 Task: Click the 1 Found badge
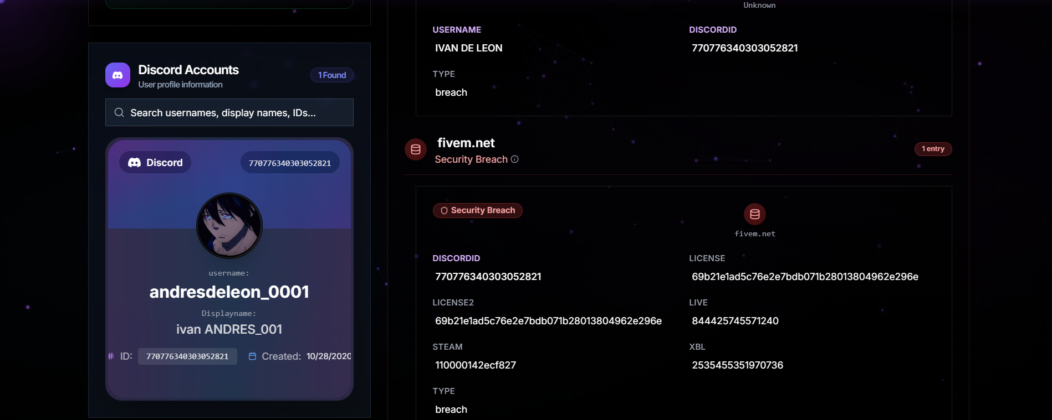(332, 75)
